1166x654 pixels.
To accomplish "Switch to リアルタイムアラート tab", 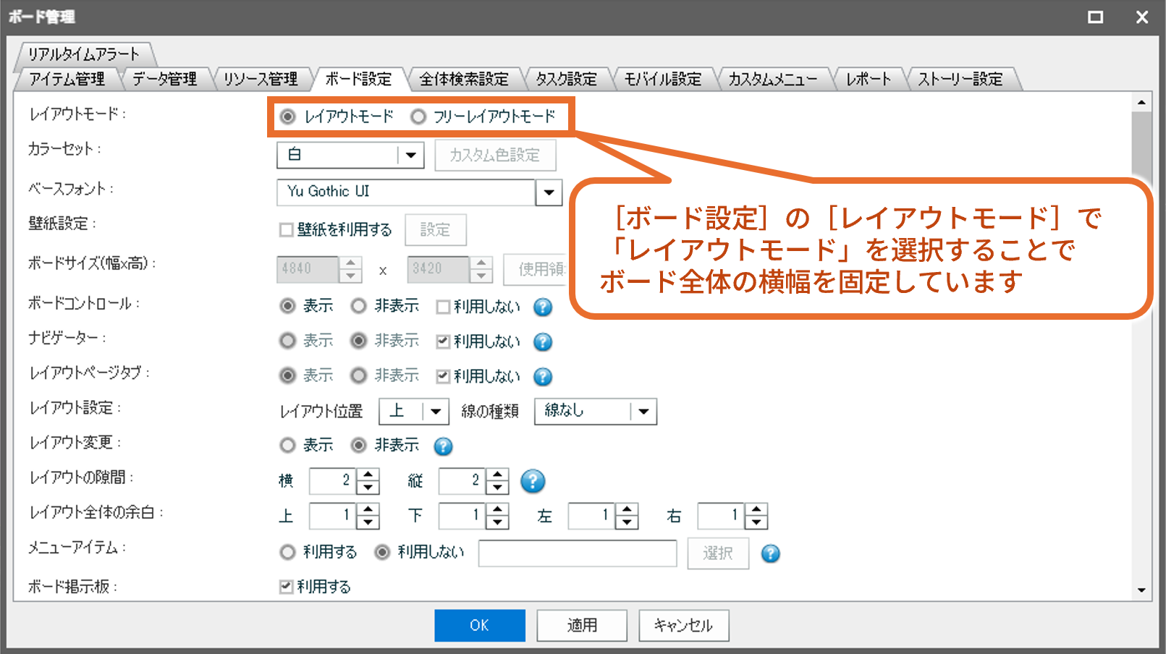I will 83,54.
